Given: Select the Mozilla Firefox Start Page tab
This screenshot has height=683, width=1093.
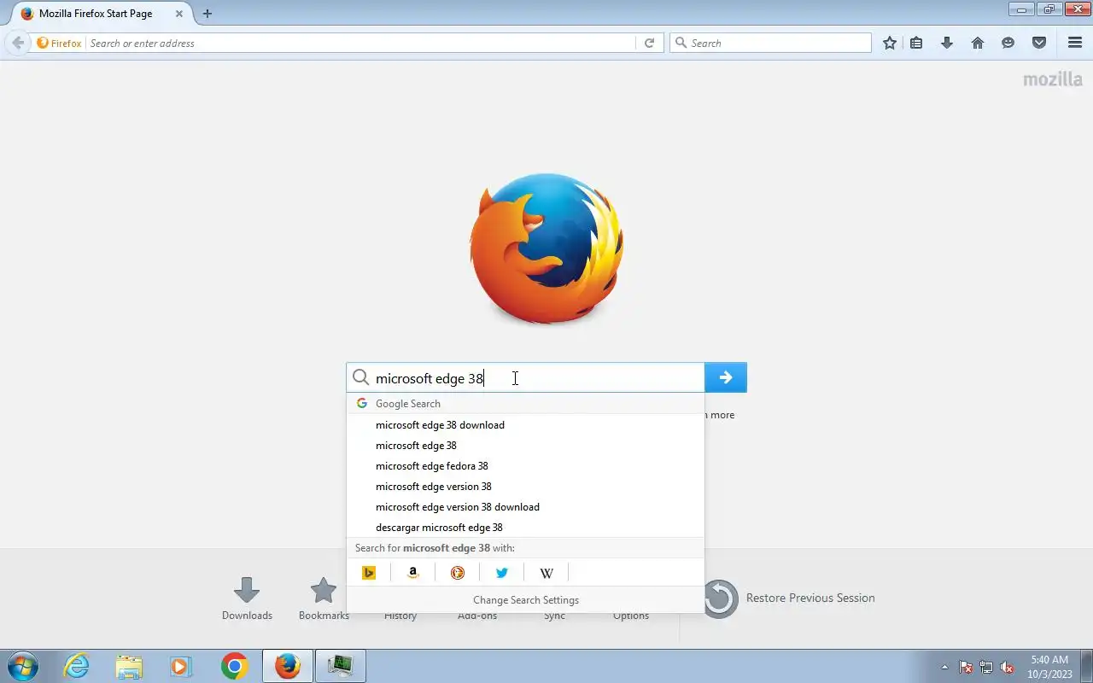Looking at the screenshot, I should click(x=101, y=14).
